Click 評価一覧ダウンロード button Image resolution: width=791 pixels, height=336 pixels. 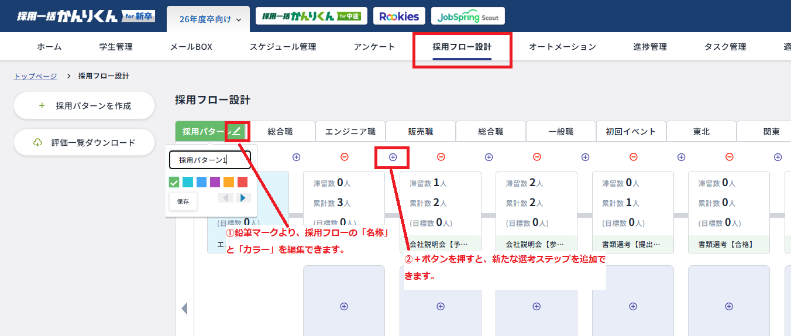[x=84, y=142]
